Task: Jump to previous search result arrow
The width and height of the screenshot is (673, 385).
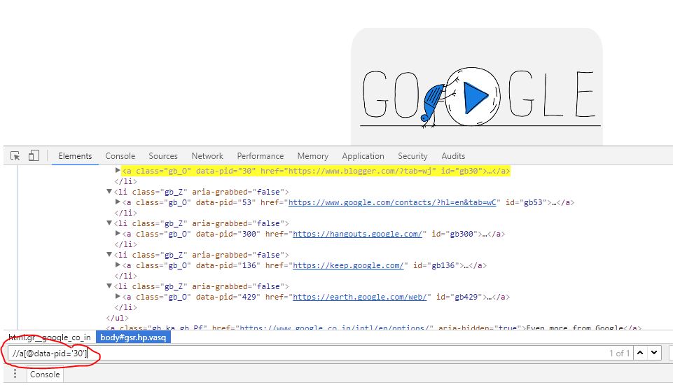Action: click(640, 353)
